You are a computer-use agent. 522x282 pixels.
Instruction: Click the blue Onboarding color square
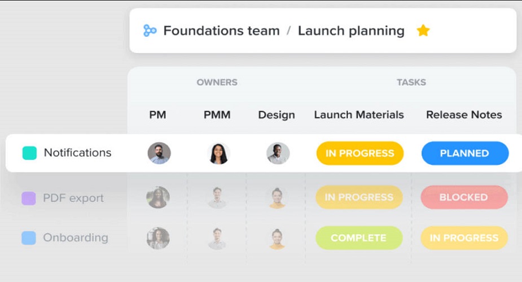coord(29,238)
